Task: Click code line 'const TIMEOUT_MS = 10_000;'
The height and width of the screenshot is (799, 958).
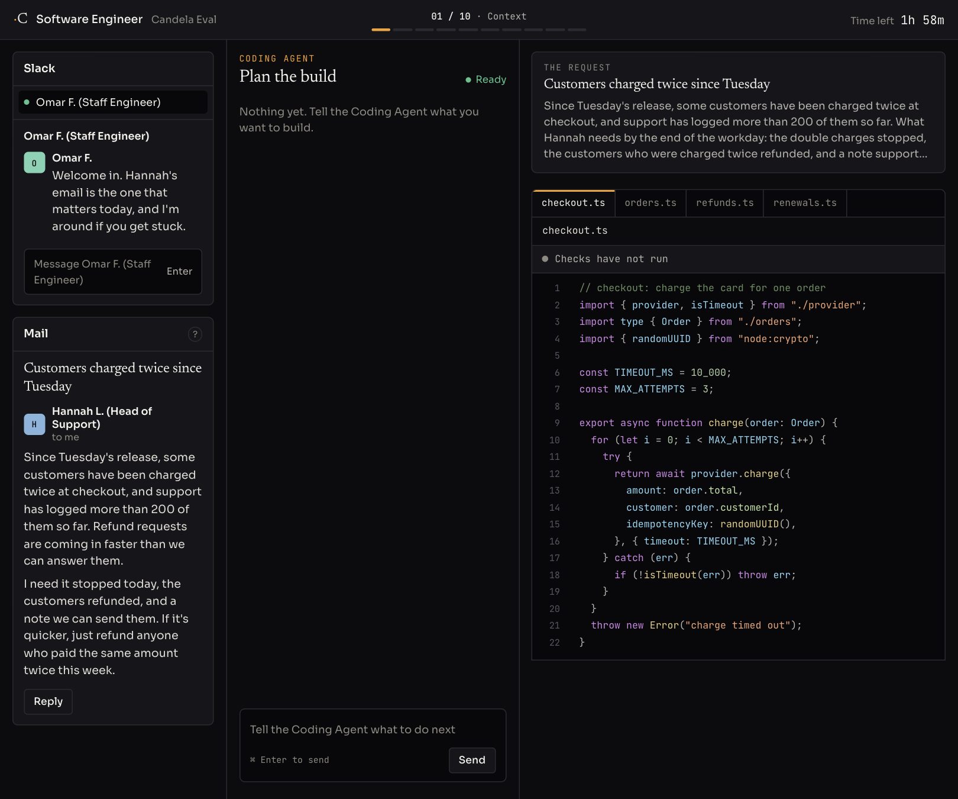Action: tap(655, 372)
